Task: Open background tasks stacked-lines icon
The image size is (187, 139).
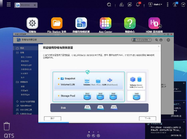Action: 121,5
